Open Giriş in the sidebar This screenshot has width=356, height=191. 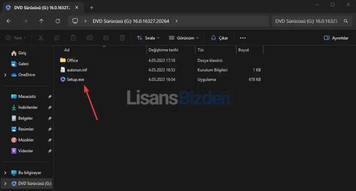tap(19, 53)
